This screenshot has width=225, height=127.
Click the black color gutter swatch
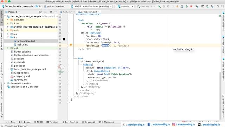[x=64, y=39]
